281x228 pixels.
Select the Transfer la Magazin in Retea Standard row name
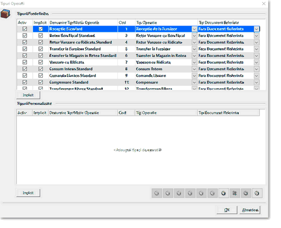pos(83,55)
